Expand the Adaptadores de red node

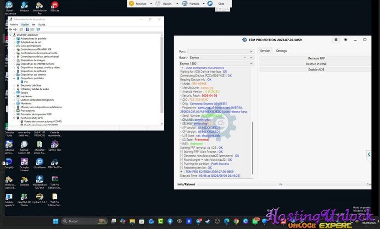point(14,42)
